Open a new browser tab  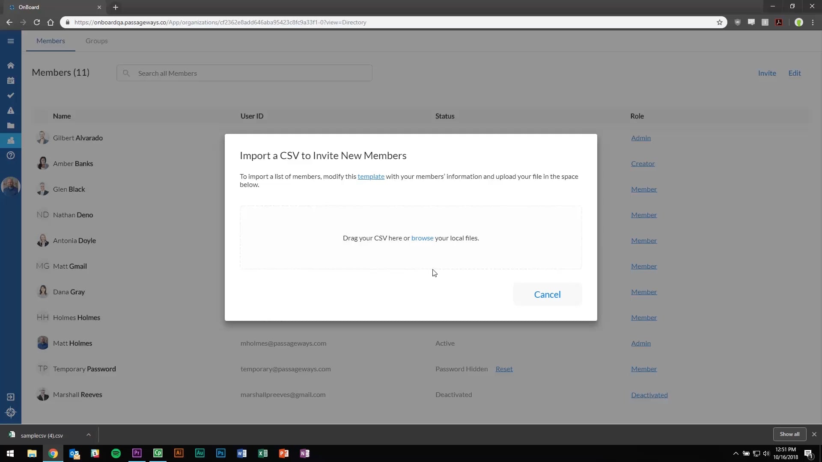coord(115,7)
